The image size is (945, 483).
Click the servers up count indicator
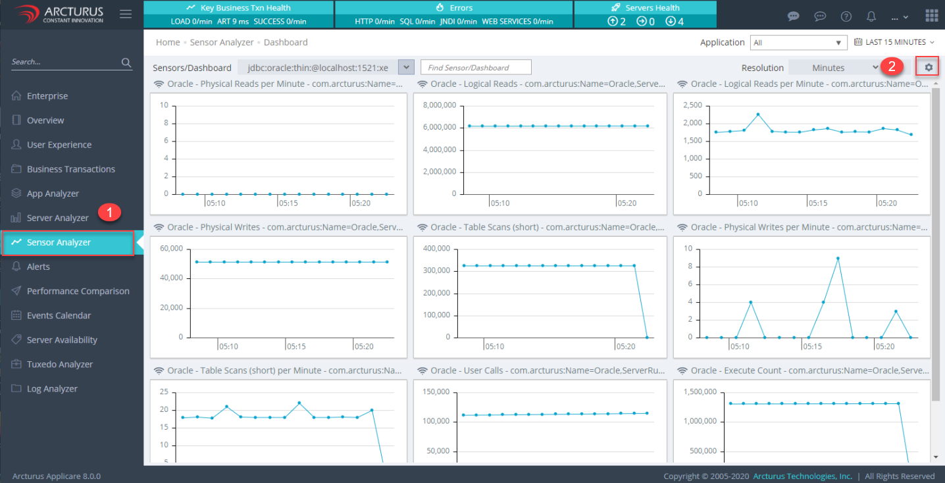(617, 21)
